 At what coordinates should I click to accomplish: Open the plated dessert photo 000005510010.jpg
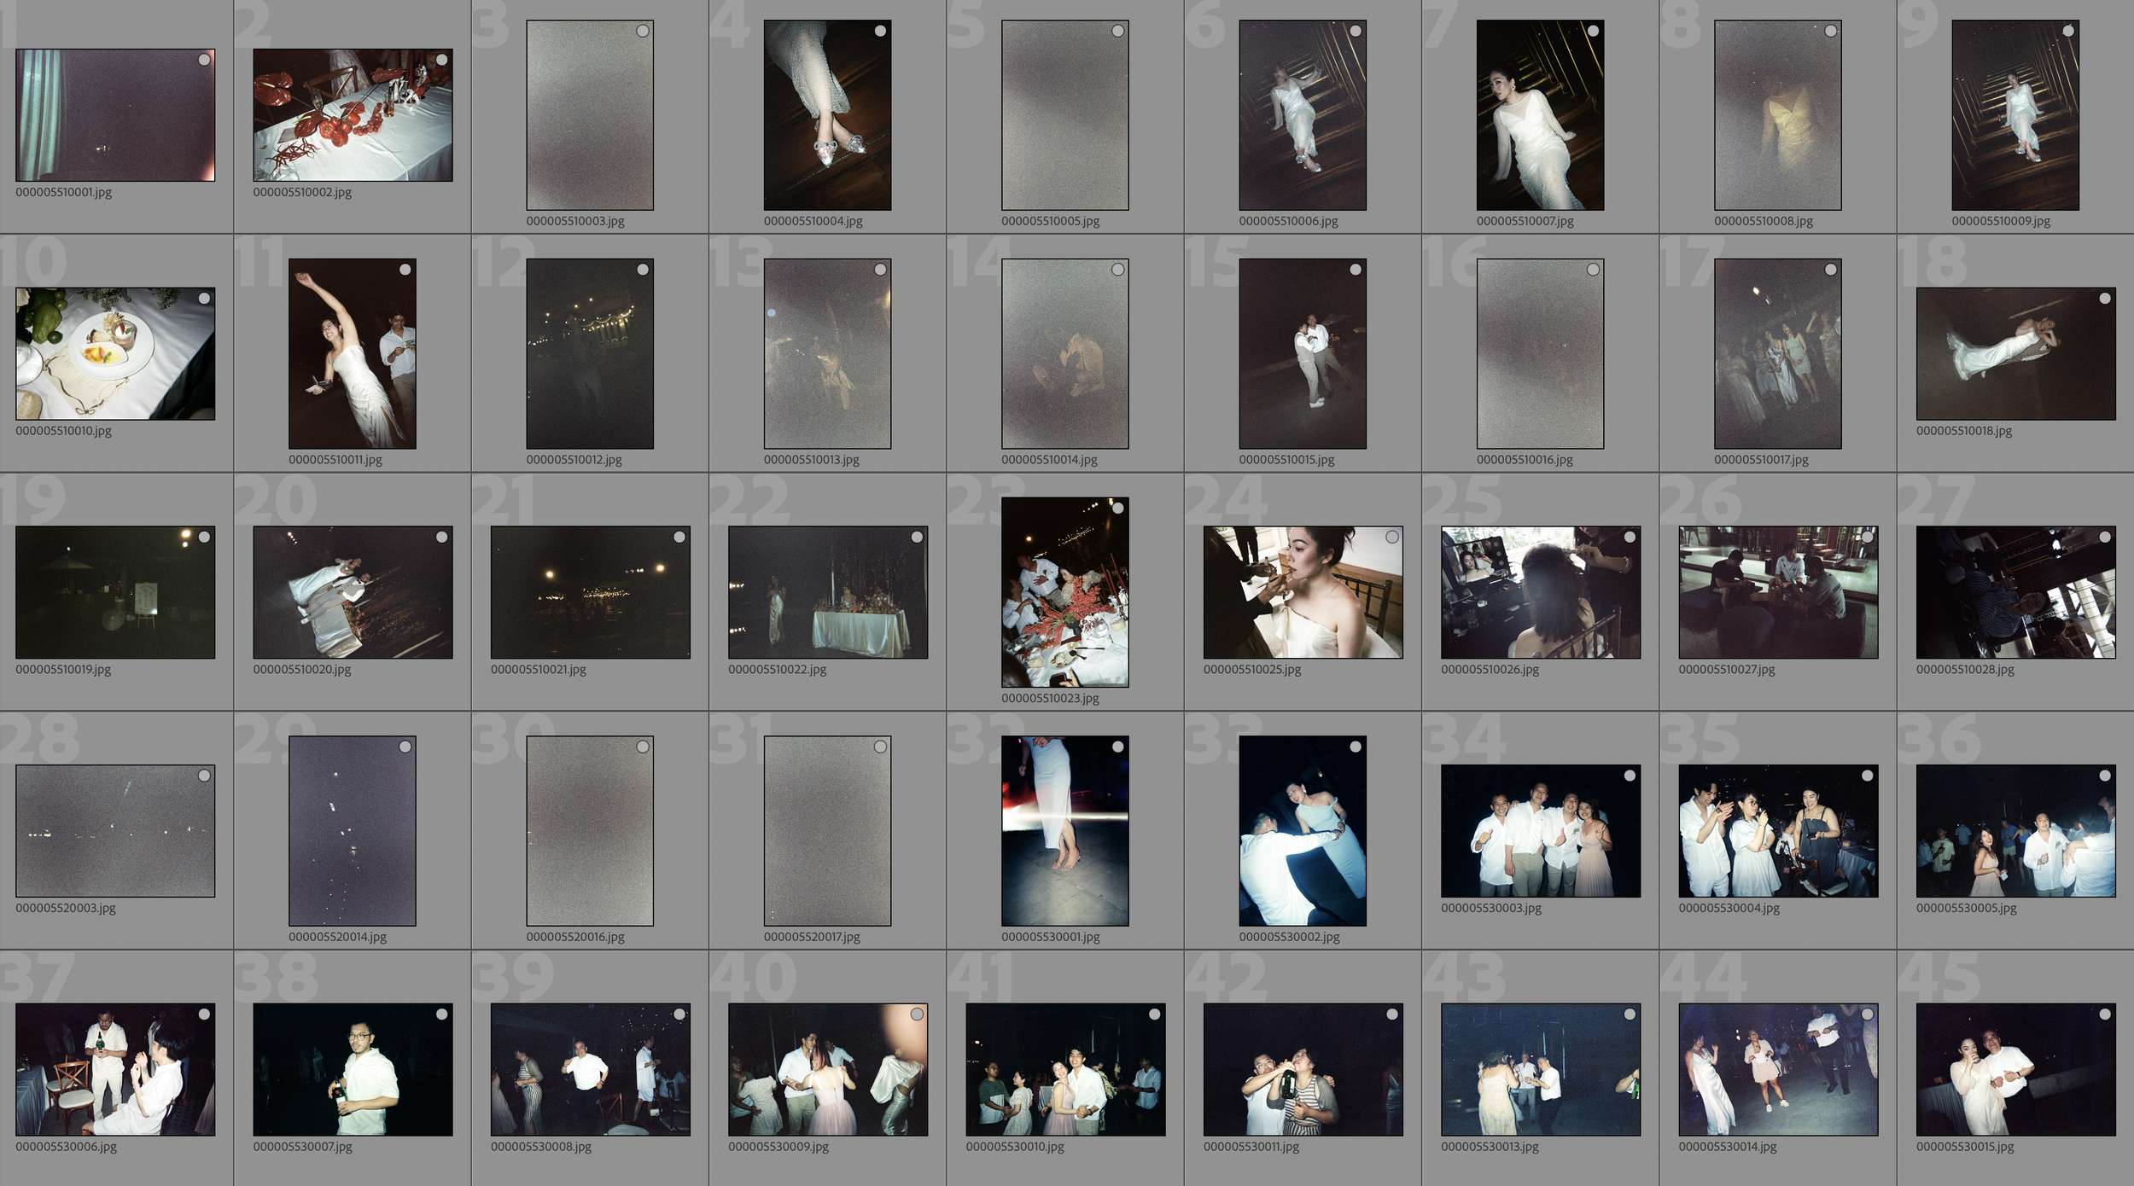tap(114, 353)
